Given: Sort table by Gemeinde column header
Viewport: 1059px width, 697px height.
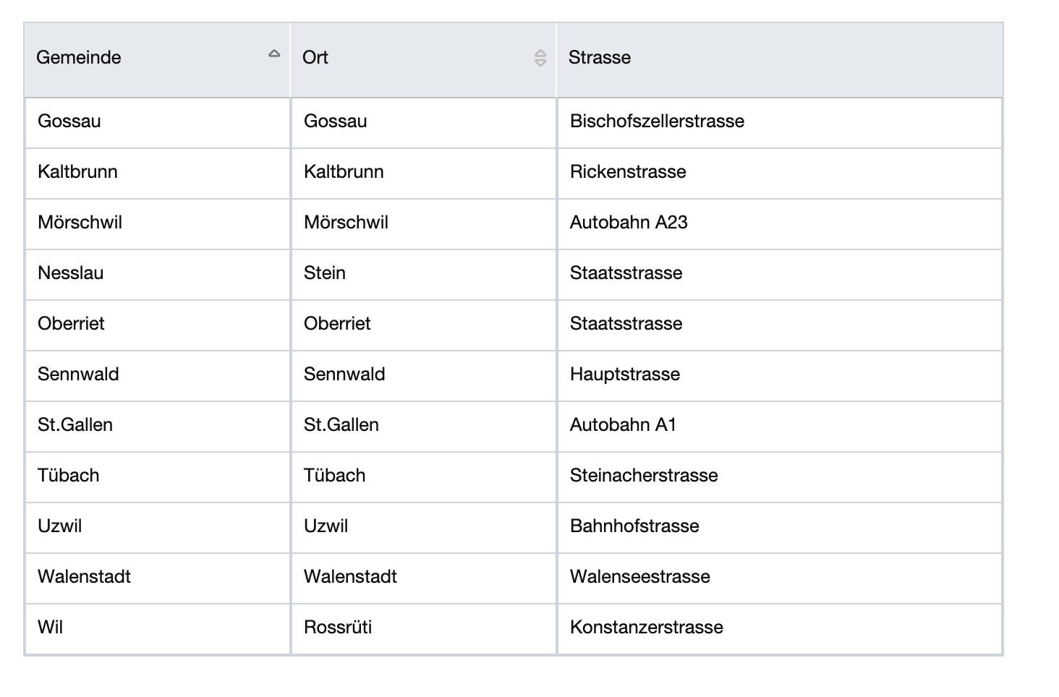Looking at the screenshot, I should [x=79, y=58].
